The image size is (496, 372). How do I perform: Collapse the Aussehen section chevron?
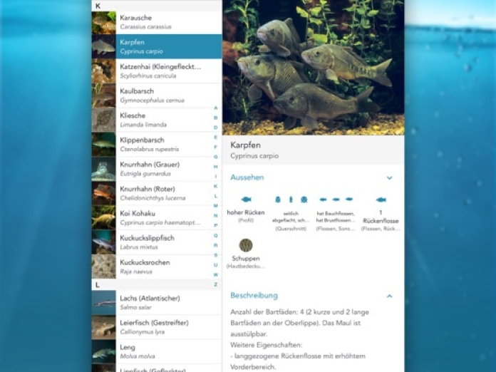[x=389, y=177]
